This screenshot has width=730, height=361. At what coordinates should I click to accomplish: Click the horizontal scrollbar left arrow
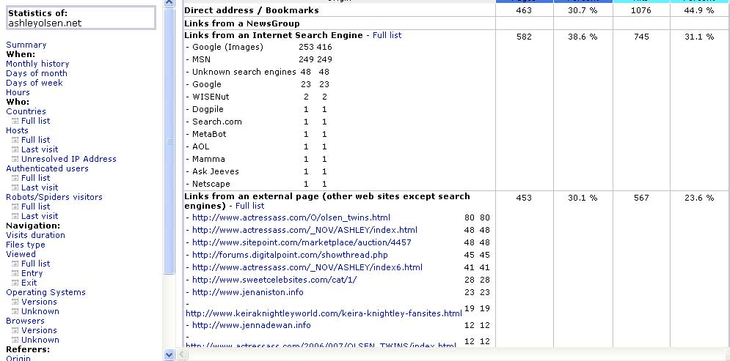183,354
